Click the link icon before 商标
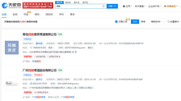The height and width of the screenshot is (101, 181). 24,61
